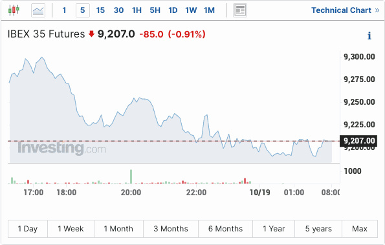
Task: Click the IBEX 35 Futures title
Action: click(46, 34)
